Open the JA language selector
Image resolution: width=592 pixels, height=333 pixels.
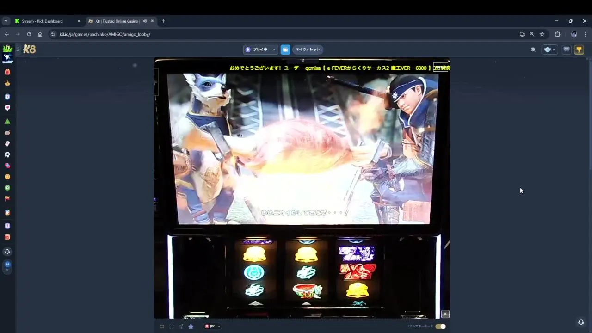coord(7,266)
